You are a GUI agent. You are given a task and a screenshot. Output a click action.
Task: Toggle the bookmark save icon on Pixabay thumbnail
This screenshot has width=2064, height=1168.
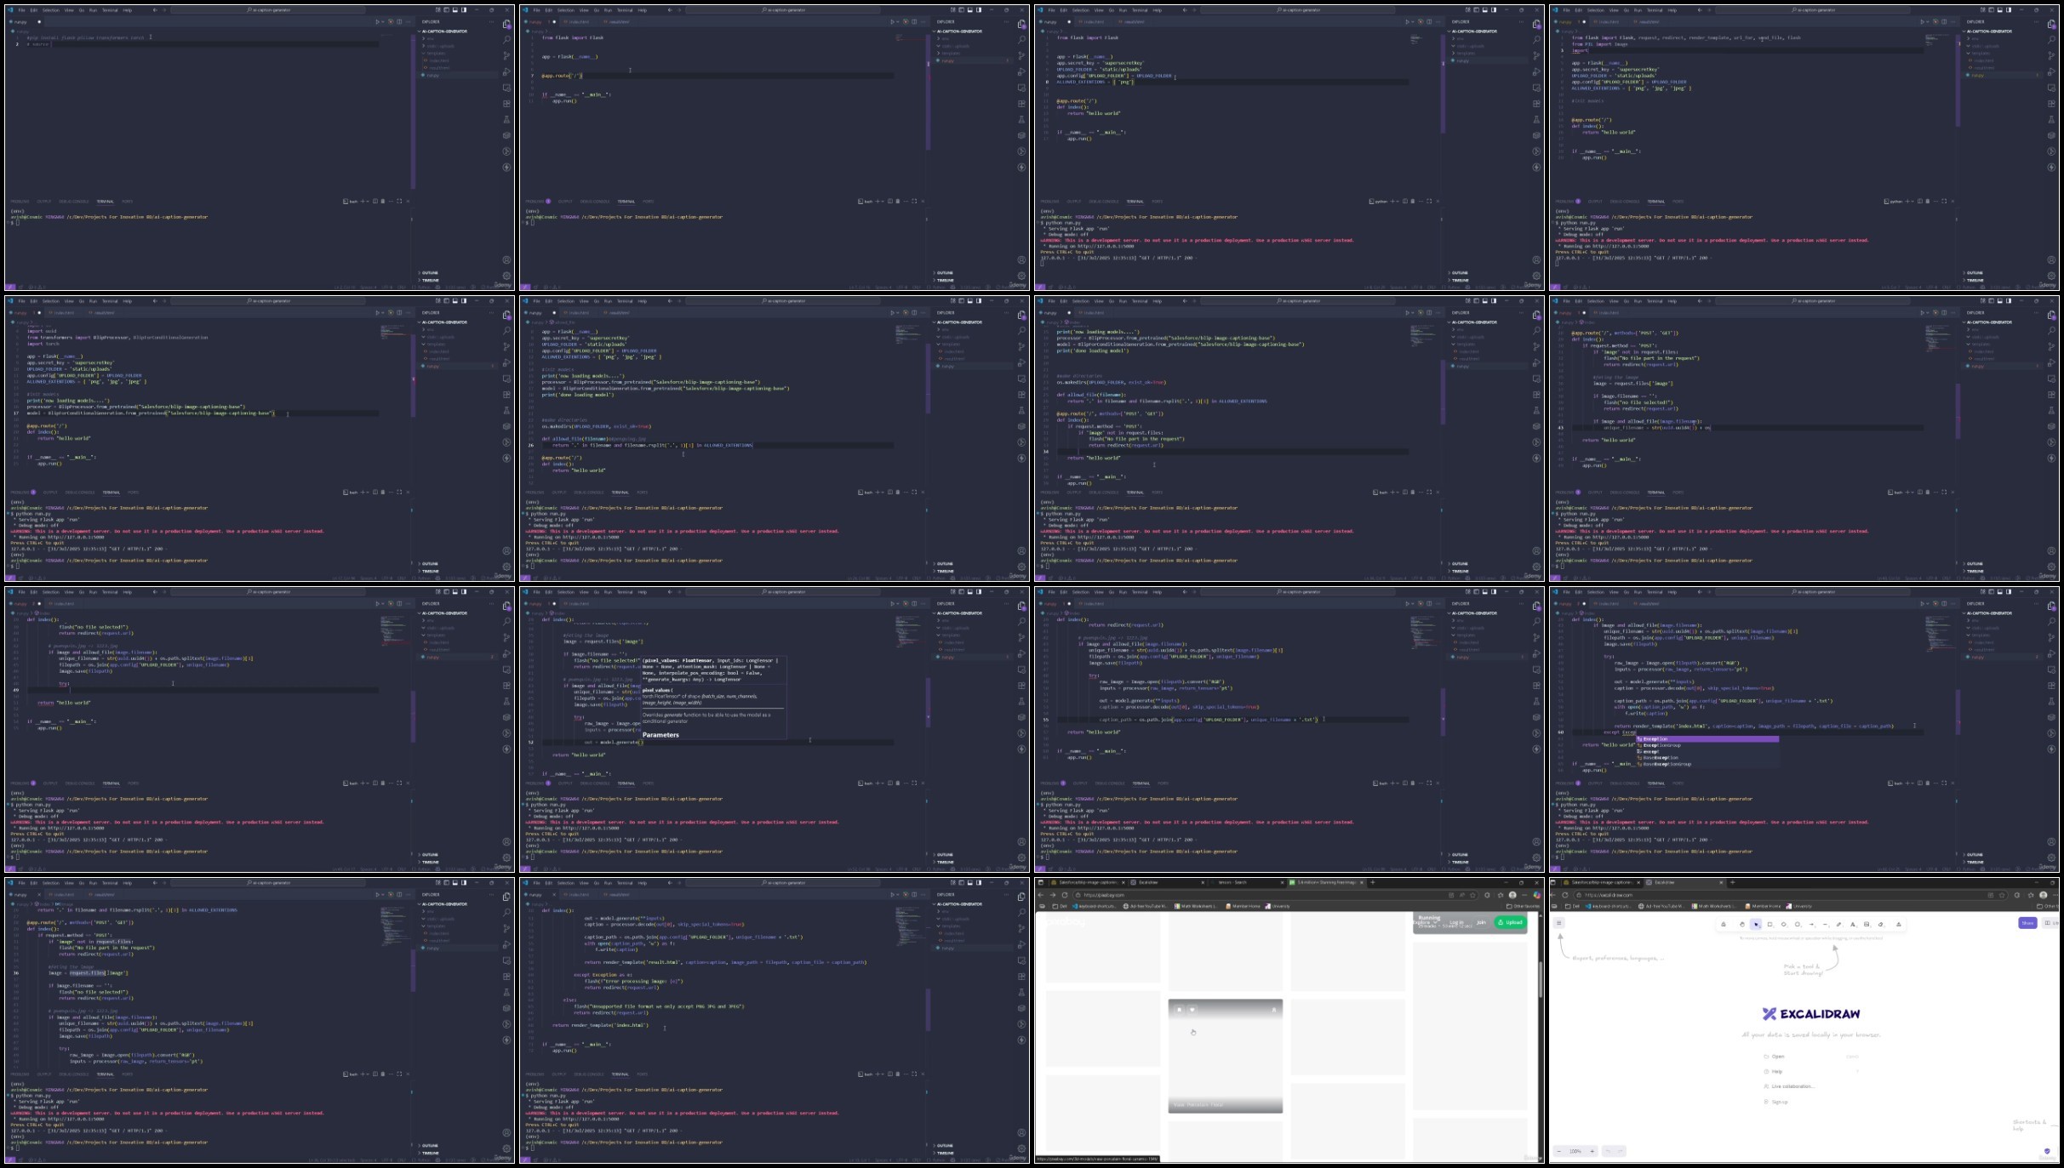(1180, 1010)
